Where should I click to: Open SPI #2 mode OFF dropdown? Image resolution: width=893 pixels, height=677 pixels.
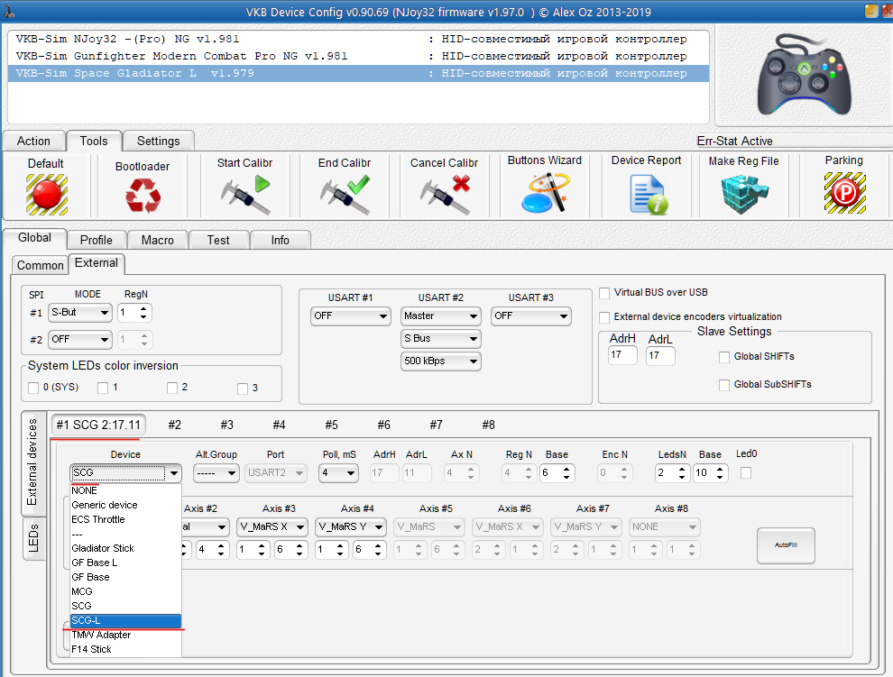tap(79, 339)
